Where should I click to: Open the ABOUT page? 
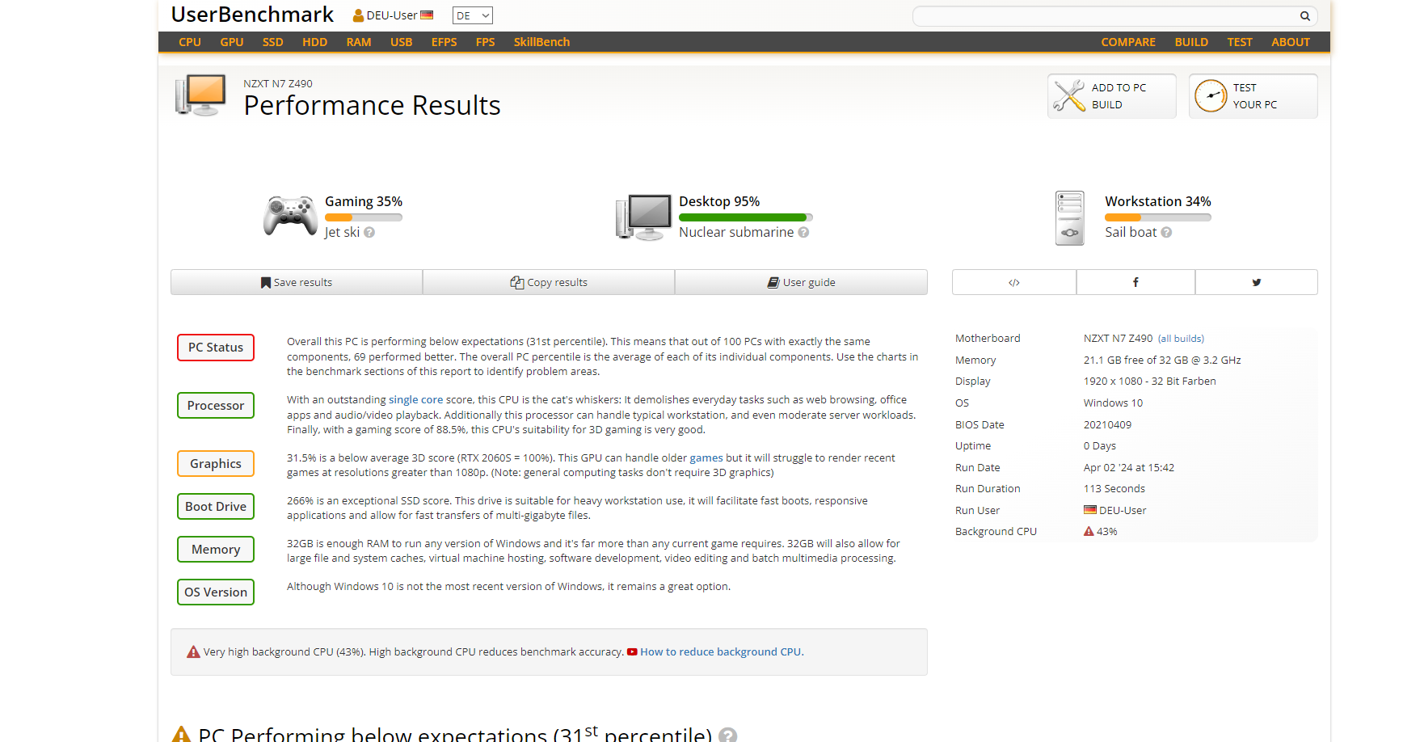[1291, 42]
